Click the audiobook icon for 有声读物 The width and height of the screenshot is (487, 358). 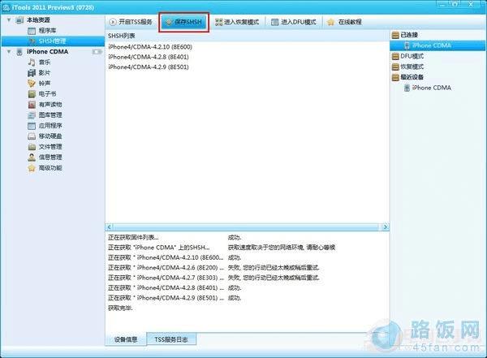click(32, 105)
